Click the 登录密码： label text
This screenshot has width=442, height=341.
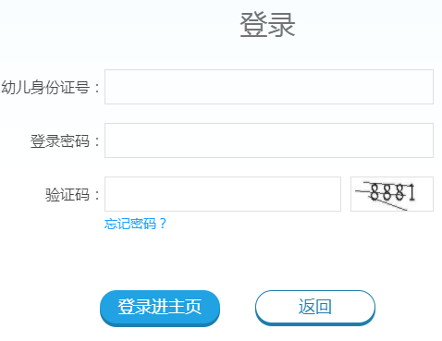click(65, 141)
